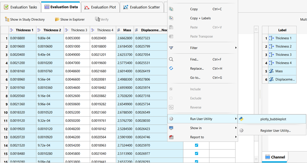The width and height of the screenshot is (307, 163).
Task: Click the Report to calendar icon
Action: 171,137
